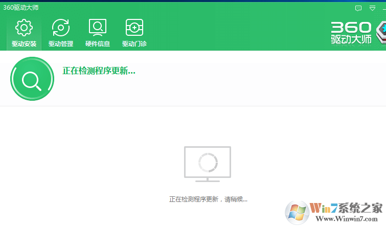This screenshot has height=226, width=386.
Task: Click the green 正在检测程序更新... heading
Action: 99,71
